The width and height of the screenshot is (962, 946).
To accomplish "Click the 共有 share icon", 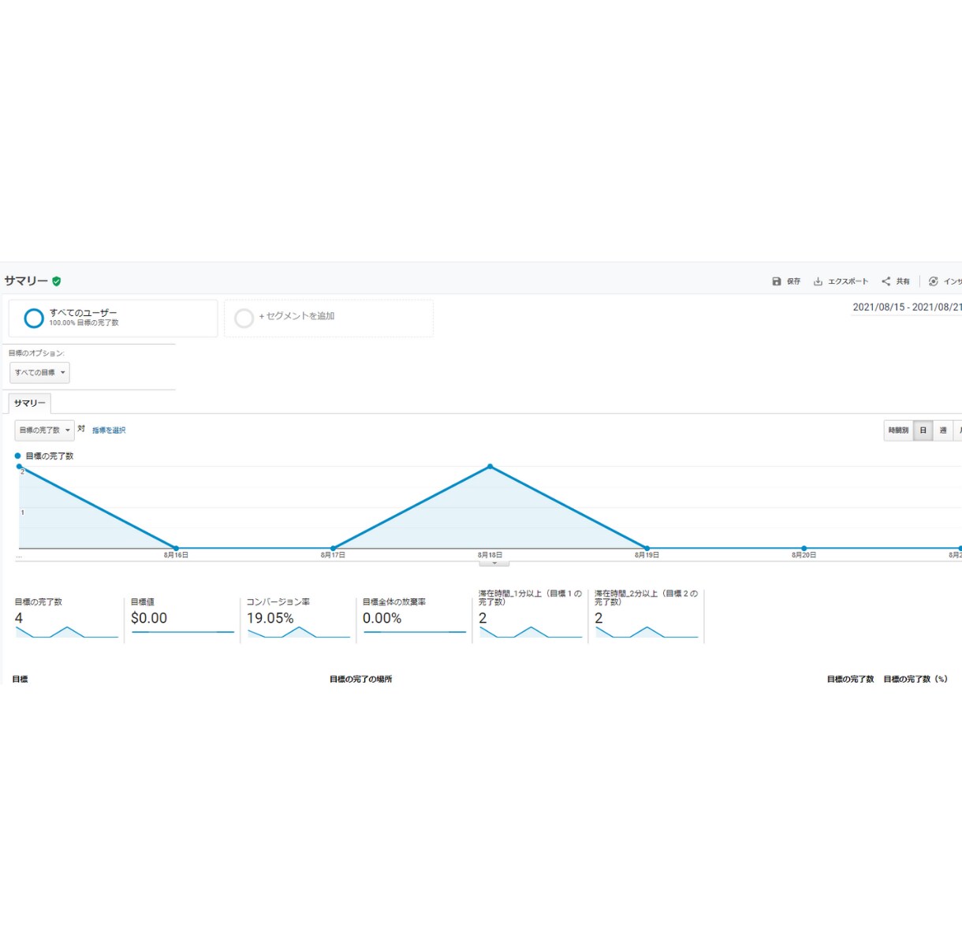I will pos(886,281).
